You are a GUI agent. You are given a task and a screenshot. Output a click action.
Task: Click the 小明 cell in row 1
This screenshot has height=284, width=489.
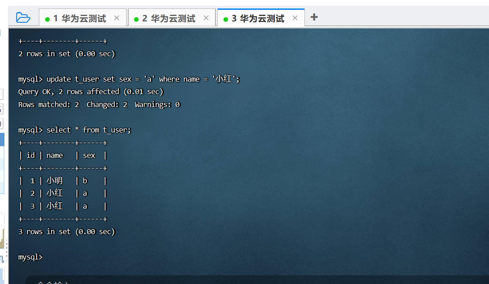pyautogui.click(x=55, y=181)
